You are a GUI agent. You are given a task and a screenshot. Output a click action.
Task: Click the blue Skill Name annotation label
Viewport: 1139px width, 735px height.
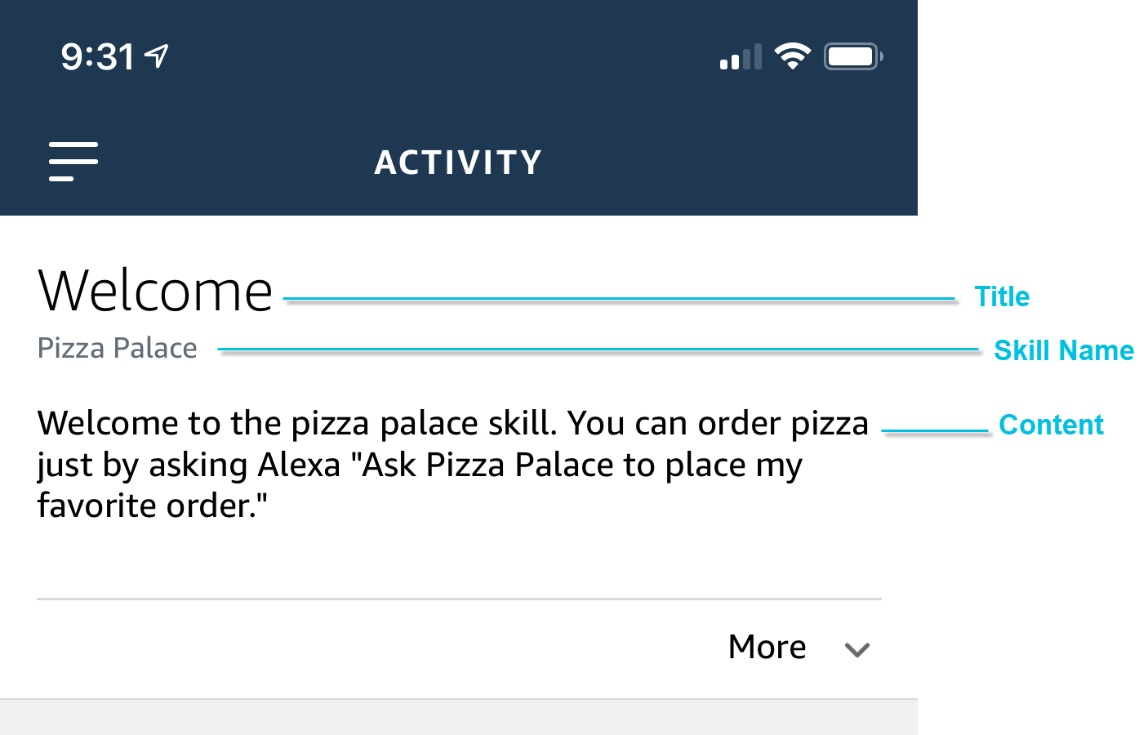click(1063, 350)
